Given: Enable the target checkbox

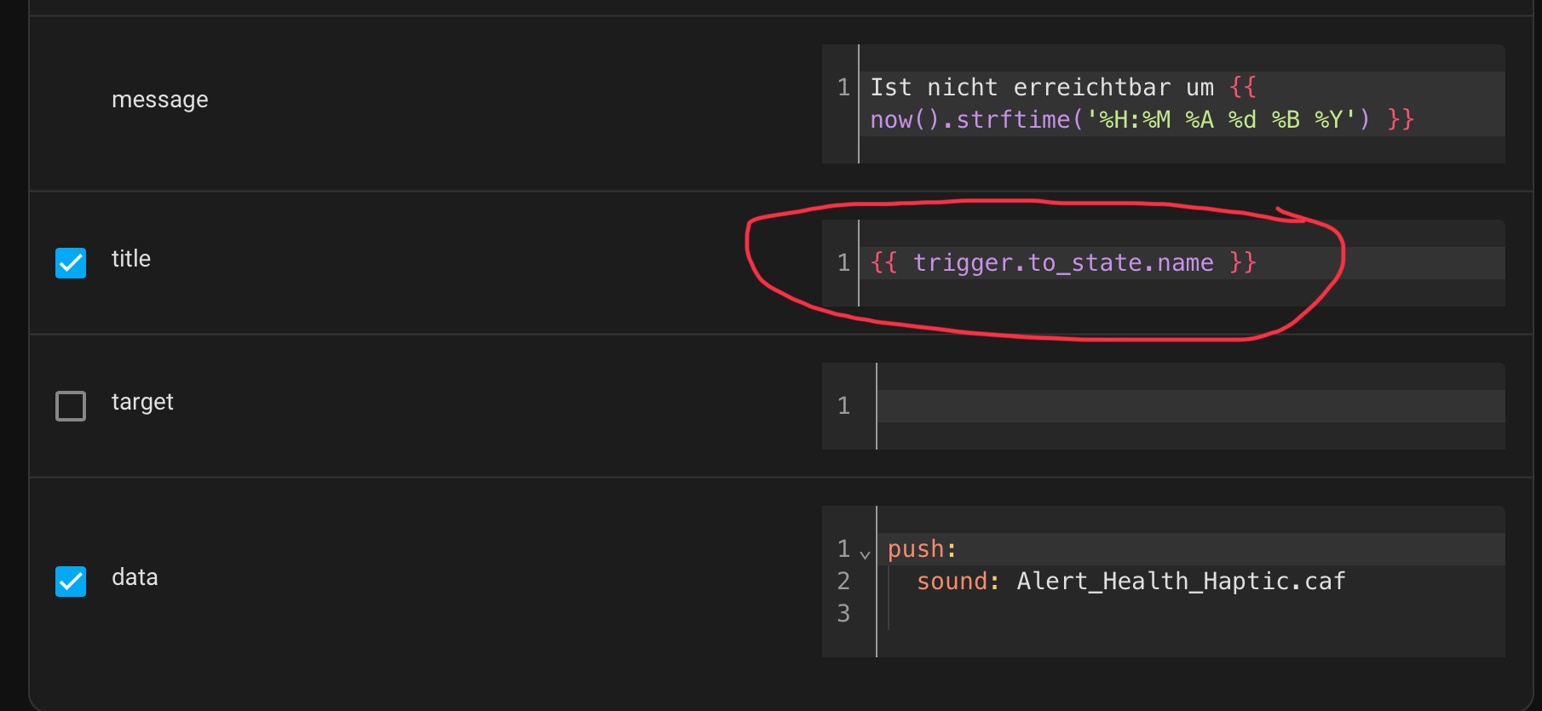Looking at the screenshot, I should click(71, 406).
